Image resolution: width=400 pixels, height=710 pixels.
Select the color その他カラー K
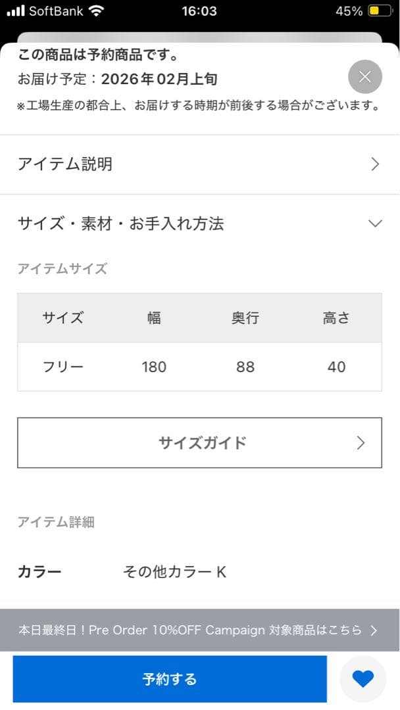click(x=174, y=572)
